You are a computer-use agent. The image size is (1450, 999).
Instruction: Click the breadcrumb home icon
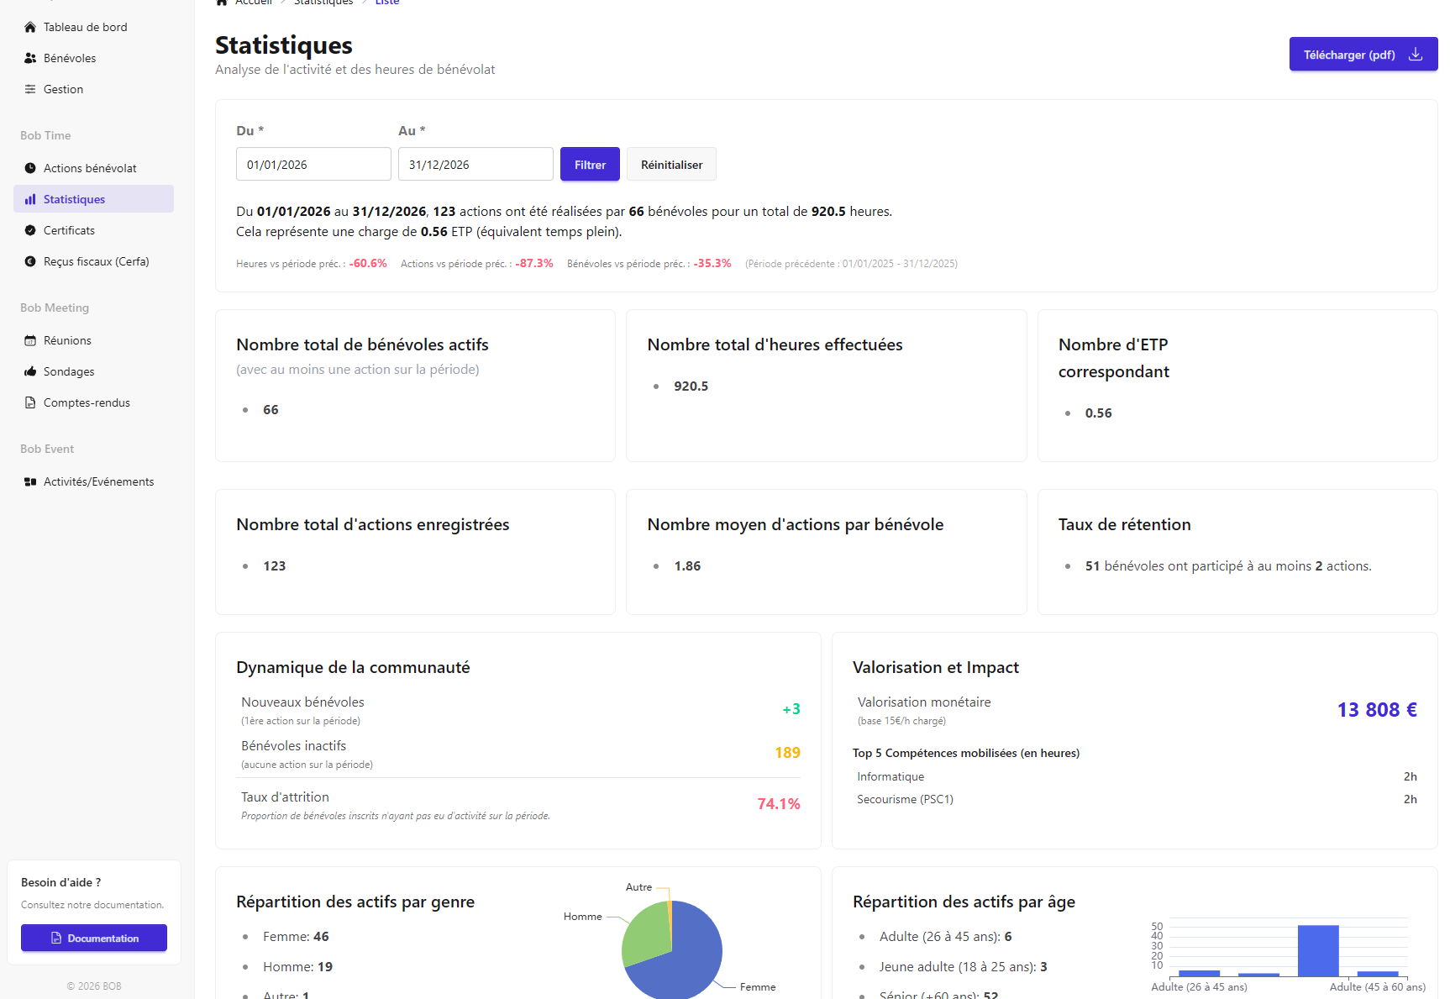(222, 2)
